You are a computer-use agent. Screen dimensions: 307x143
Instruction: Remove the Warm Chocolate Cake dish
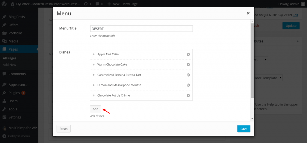pos(188,64)
